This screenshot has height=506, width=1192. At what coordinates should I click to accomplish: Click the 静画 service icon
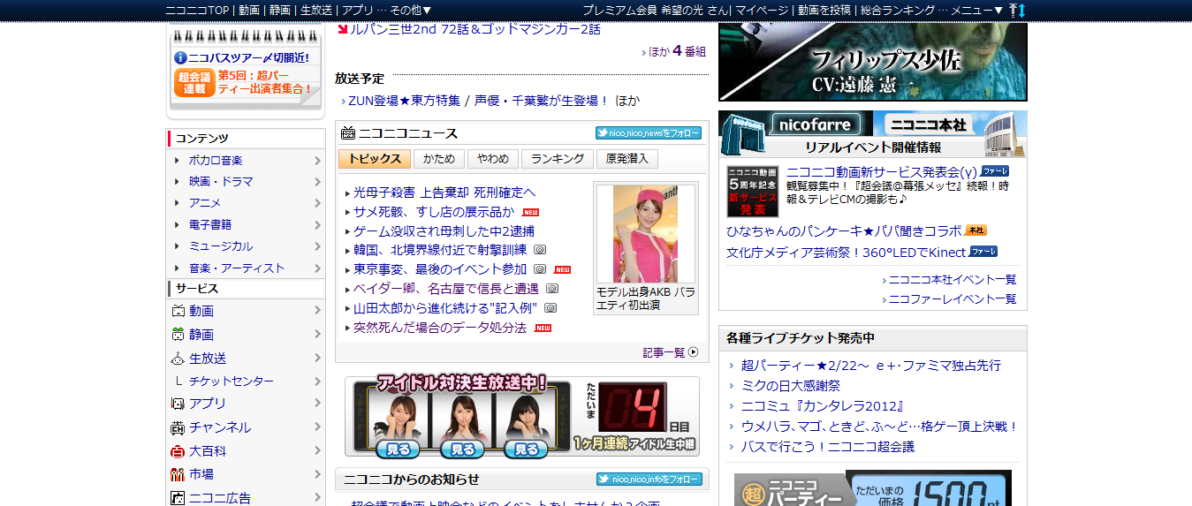click(178, 335)
